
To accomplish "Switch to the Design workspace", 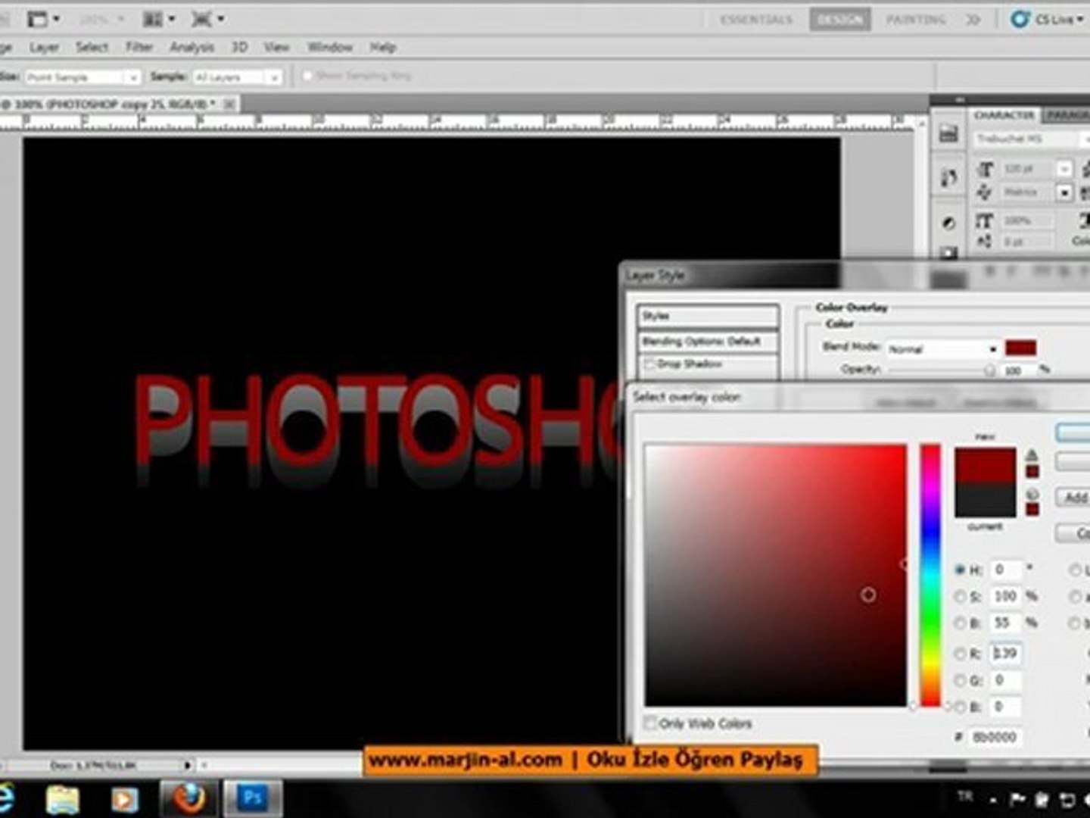I will point(840,19).
